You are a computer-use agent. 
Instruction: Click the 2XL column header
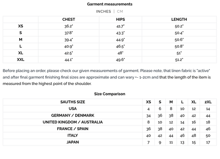pyautogui.click(x=208, y=102)
